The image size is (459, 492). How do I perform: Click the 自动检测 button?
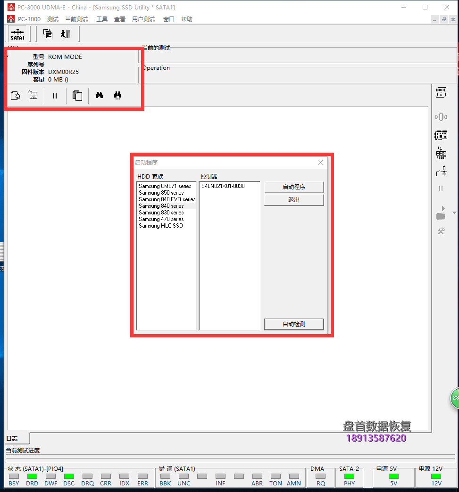pyautogui.click(x=294, y=324)
